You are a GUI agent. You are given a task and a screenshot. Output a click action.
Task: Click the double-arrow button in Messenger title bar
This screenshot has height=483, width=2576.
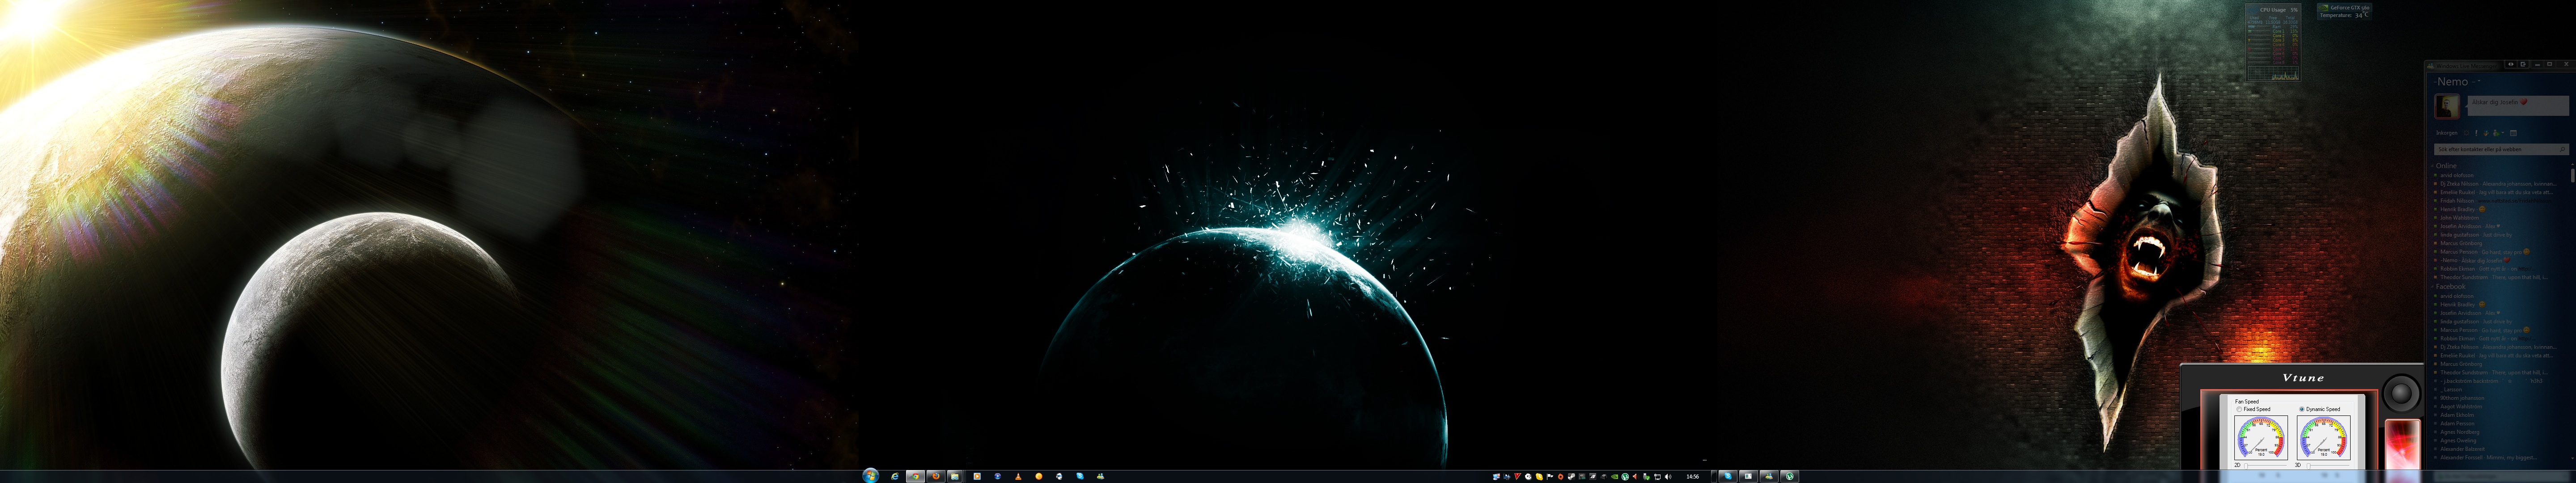(2511, 64)
